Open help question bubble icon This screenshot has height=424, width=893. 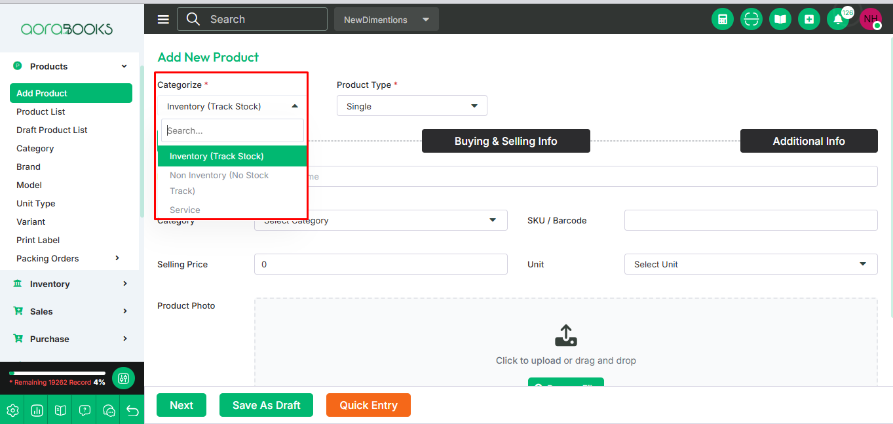pos(85,411)
